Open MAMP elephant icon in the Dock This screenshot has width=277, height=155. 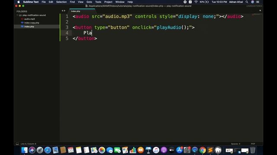tap(218, 150)
